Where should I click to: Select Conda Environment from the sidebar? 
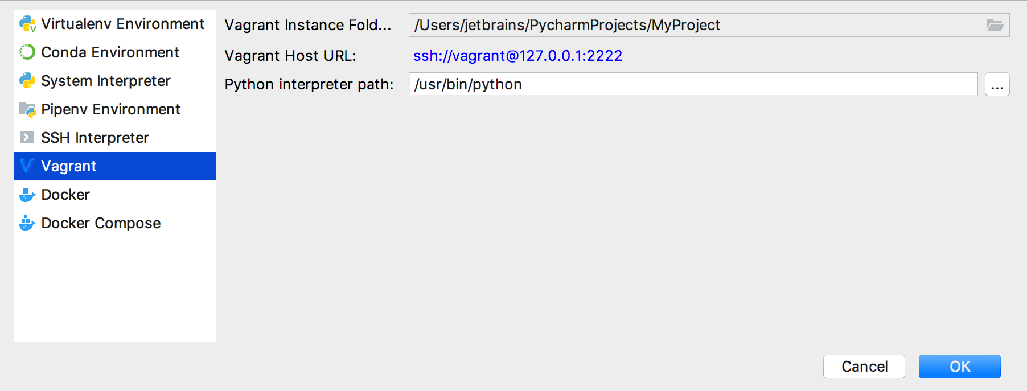click(x=109, y=52)
